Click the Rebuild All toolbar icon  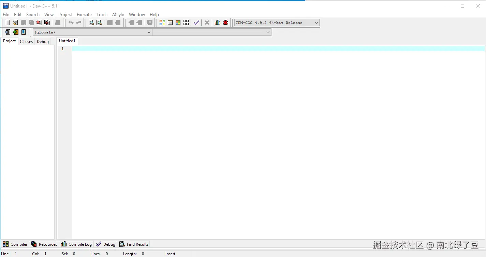[186, 23]
